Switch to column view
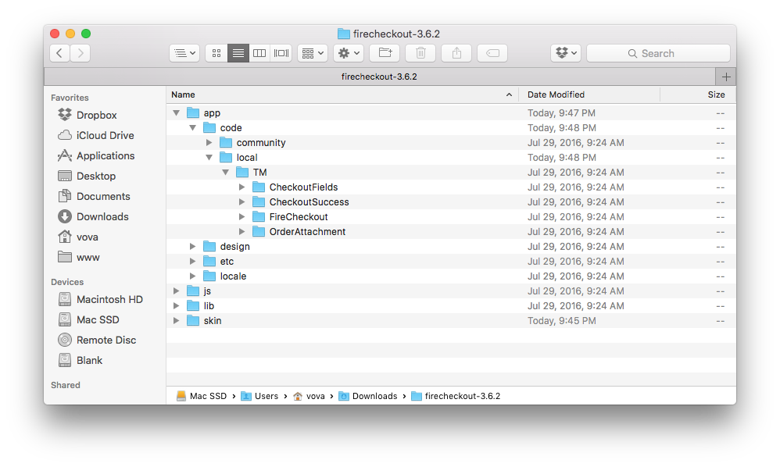The image size is (780, 467). click(x=259, y=53)
